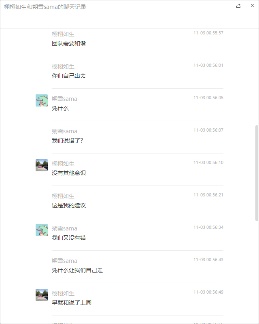Screen dimensions: 259x324
Task: Open 朔雪sama's avatar next to 我们又没有错
Action: (x=42, y=230)
